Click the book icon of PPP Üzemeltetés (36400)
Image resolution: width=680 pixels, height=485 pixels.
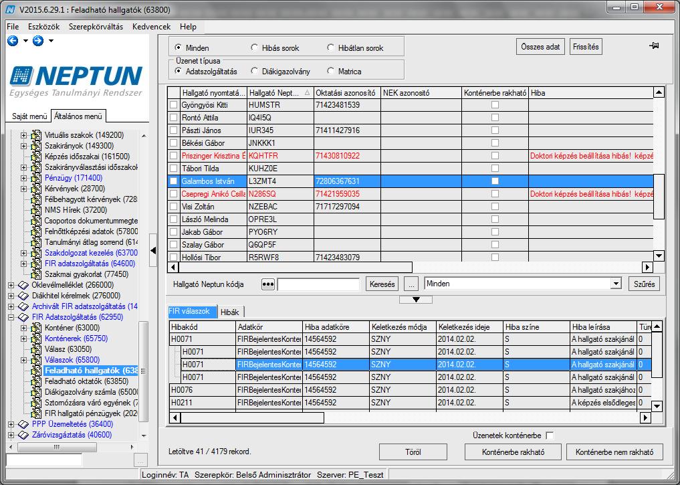click(23, 424)
